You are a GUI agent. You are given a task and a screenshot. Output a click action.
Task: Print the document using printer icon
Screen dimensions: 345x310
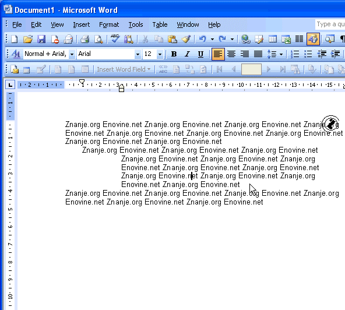point(85,40)
